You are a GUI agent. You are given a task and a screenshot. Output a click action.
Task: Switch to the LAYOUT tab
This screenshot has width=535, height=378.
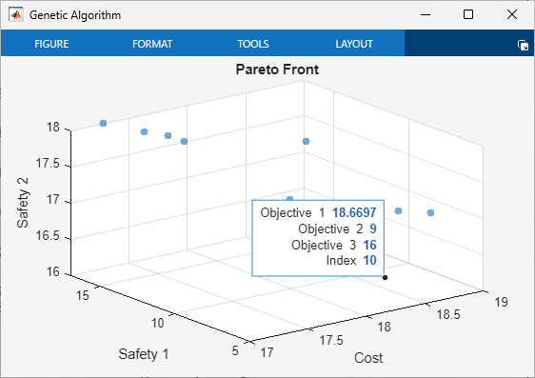[x=354, y=44]
